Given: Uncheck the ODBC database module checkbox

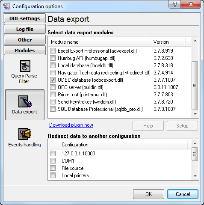Looking at the screenshot, I should [x=53, y=80].
